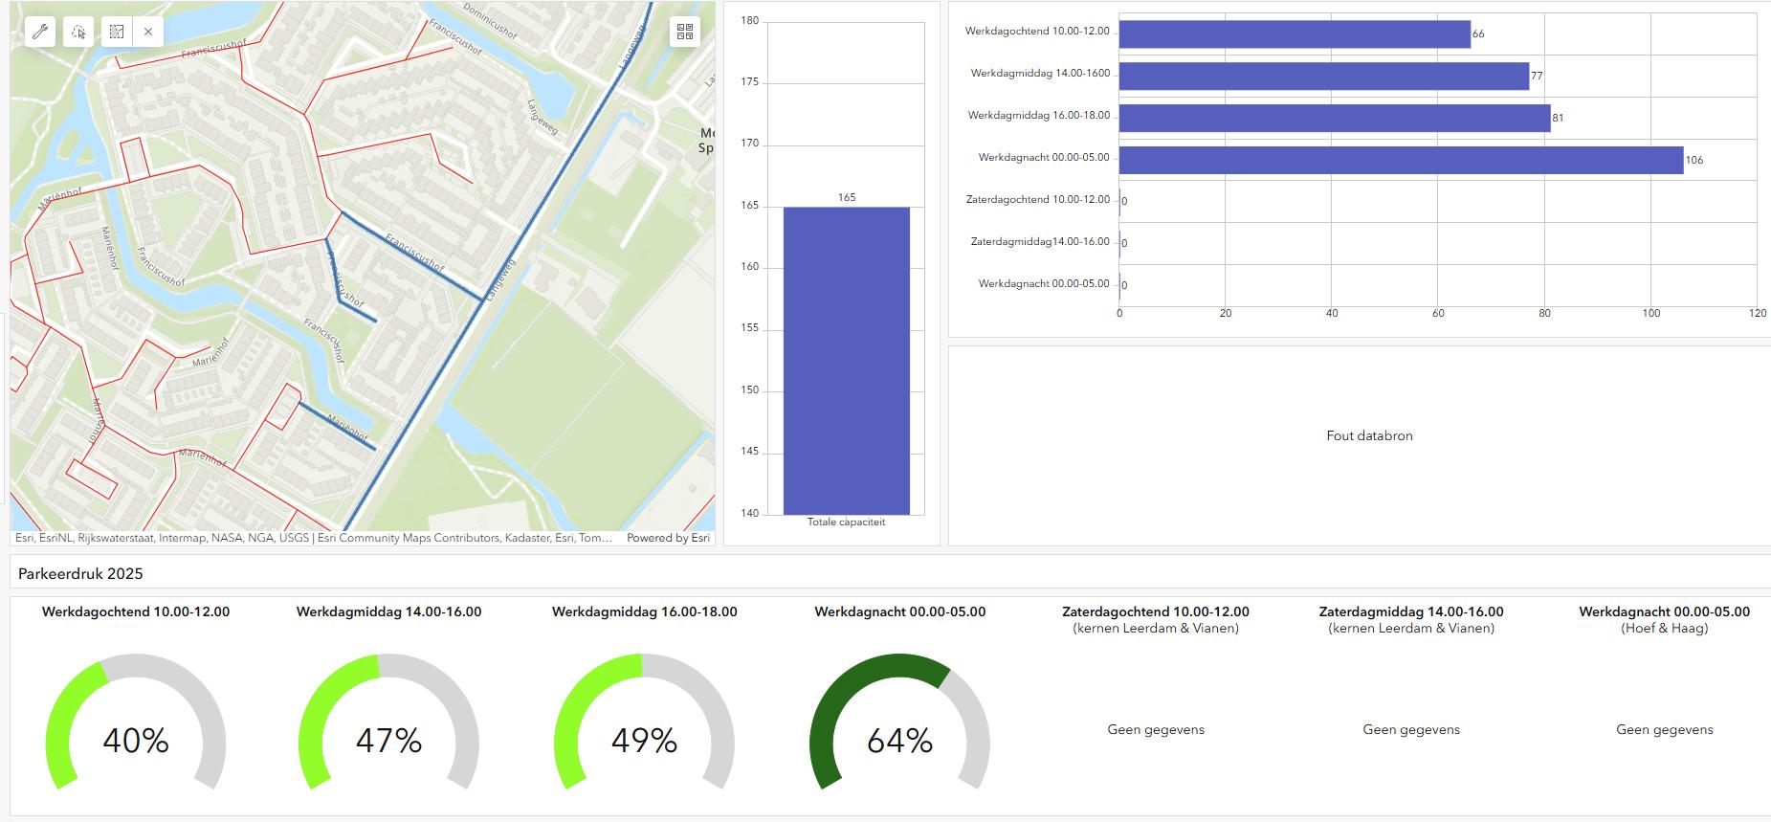The width and height of the screenshot is (1771, 822).
Task: Click the Parkeerdruk 2025 section header
Action: (x=81, y=573)
